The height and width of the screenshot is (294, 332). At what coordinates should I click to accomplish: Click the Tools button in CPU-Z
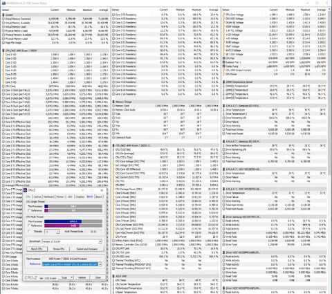(64, 277)
